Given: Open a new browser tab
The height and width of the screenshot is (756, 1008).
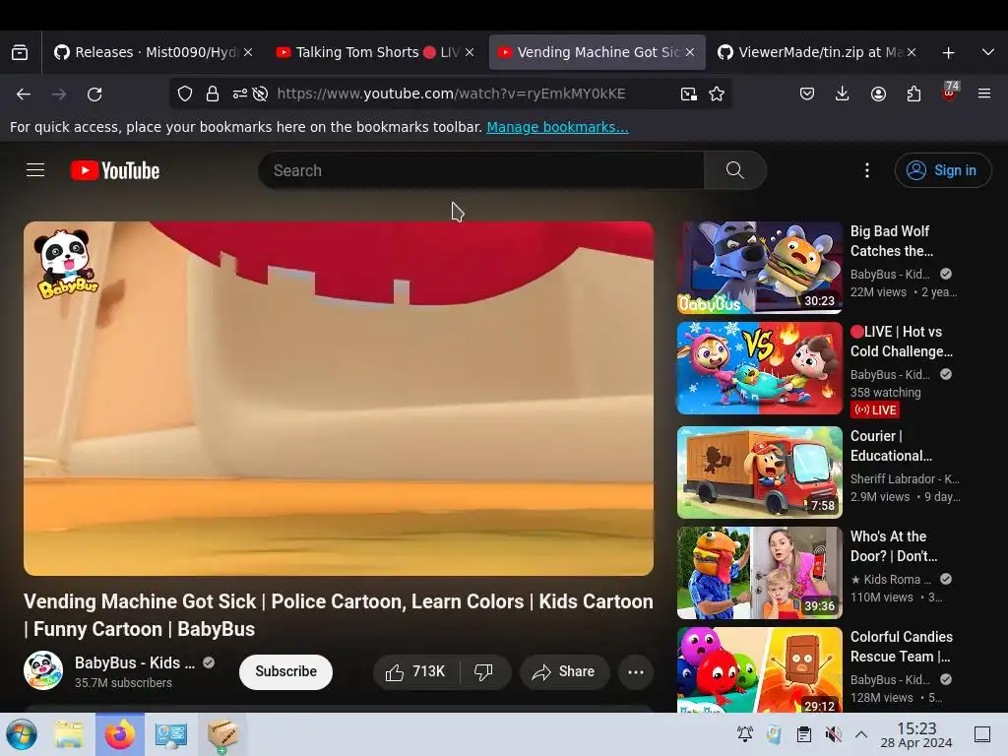Looking at the screenshot, I should point(948,53).
